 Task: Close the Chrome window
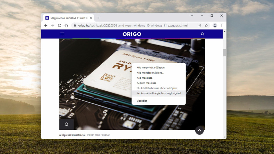(221, 15)
